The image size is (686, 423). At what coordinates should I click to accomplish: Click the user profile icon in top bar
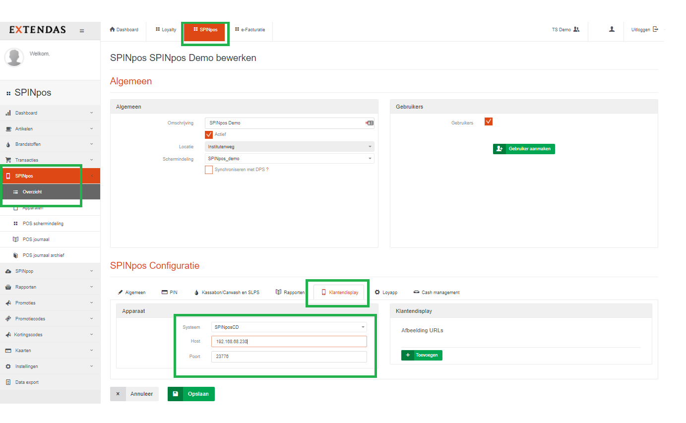point(612,29)
